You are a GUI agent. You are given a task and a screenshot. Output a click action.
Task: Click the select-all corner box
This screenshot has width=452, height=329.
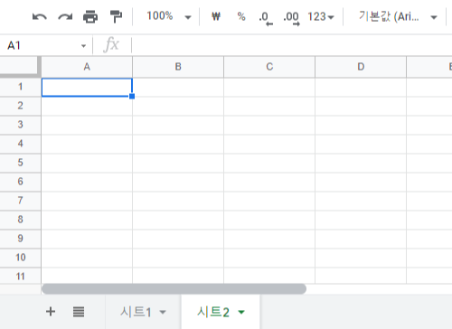20,66
